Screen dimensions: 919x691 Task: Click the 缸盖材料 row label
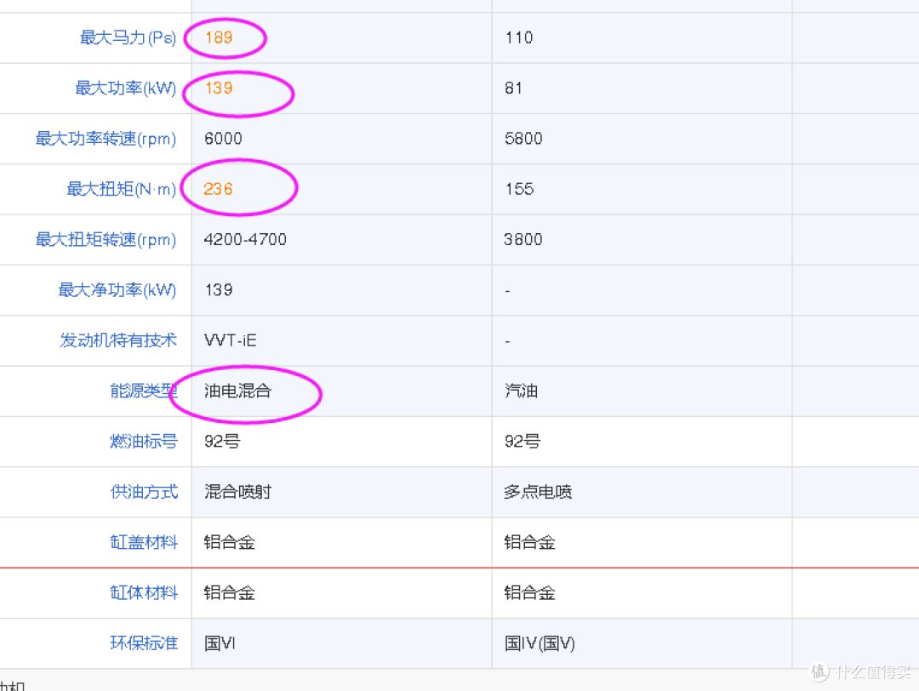[x=144, y=542]
